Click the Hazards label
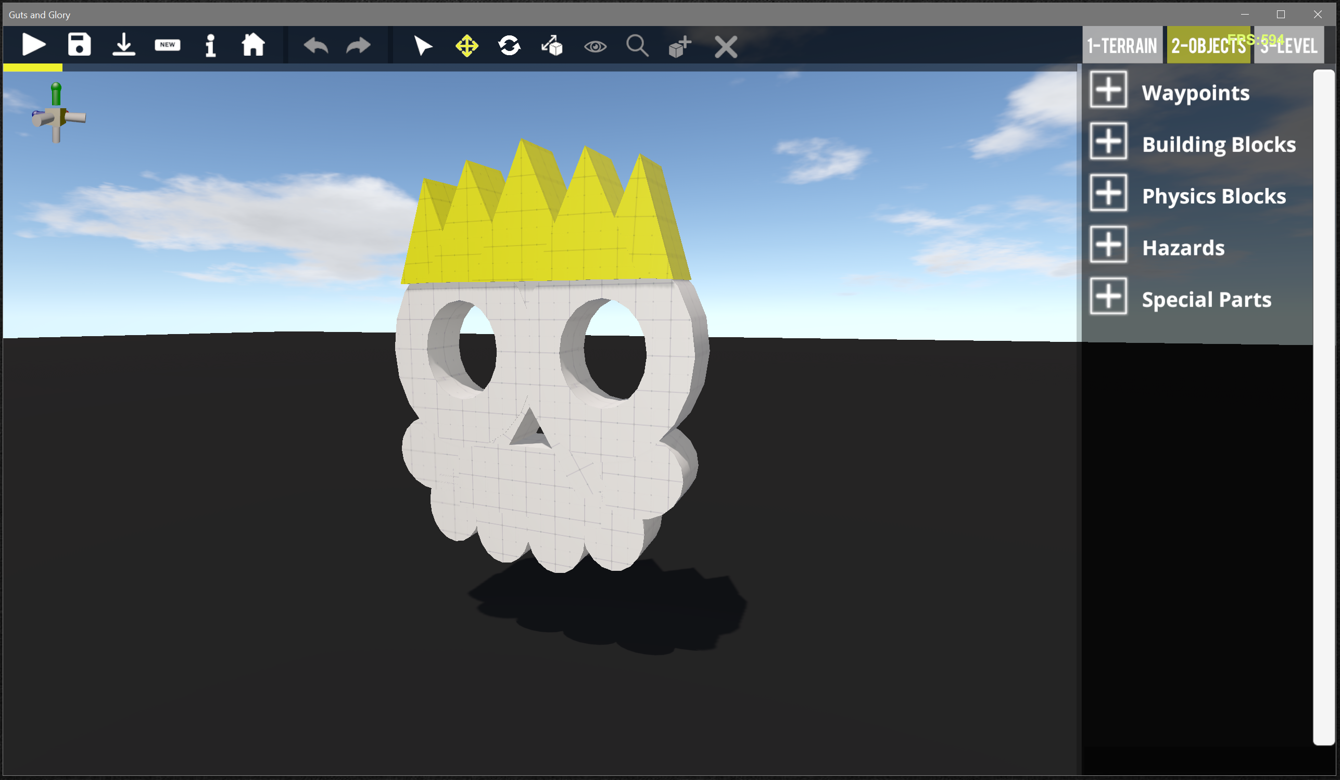The height and width of the screenshot is (780, 1340). [1184, 248]
